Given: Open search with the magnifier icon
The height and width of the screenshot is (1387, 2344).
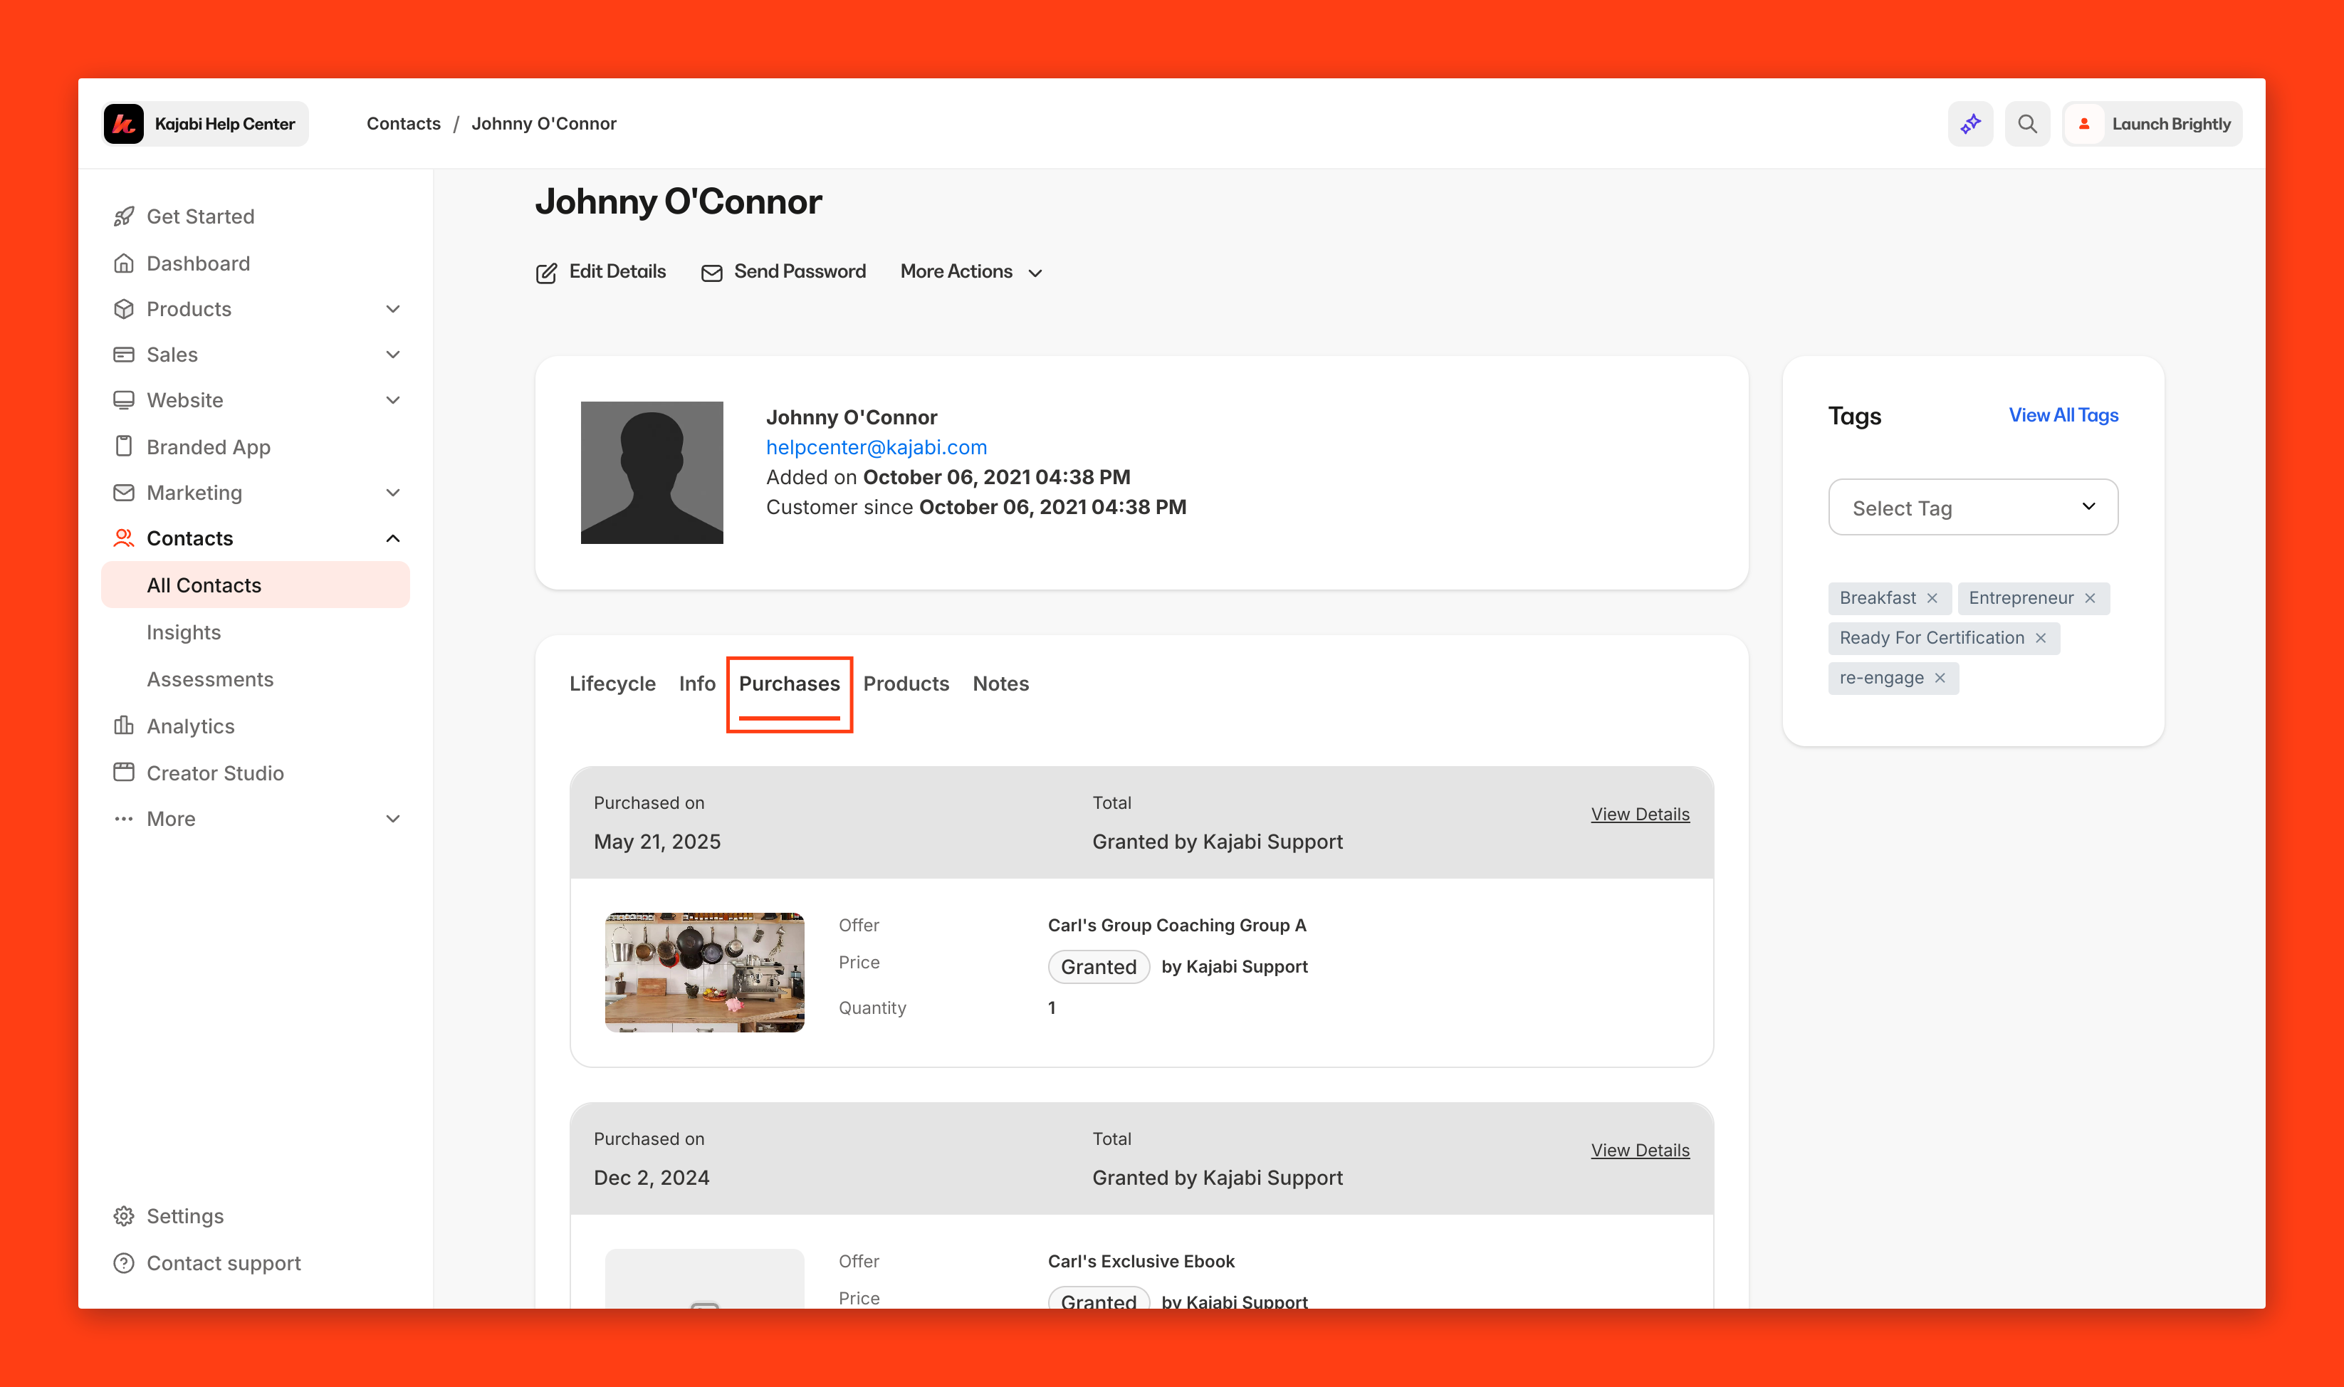Looking at the screenshot, I should (x=2026, y=125).
